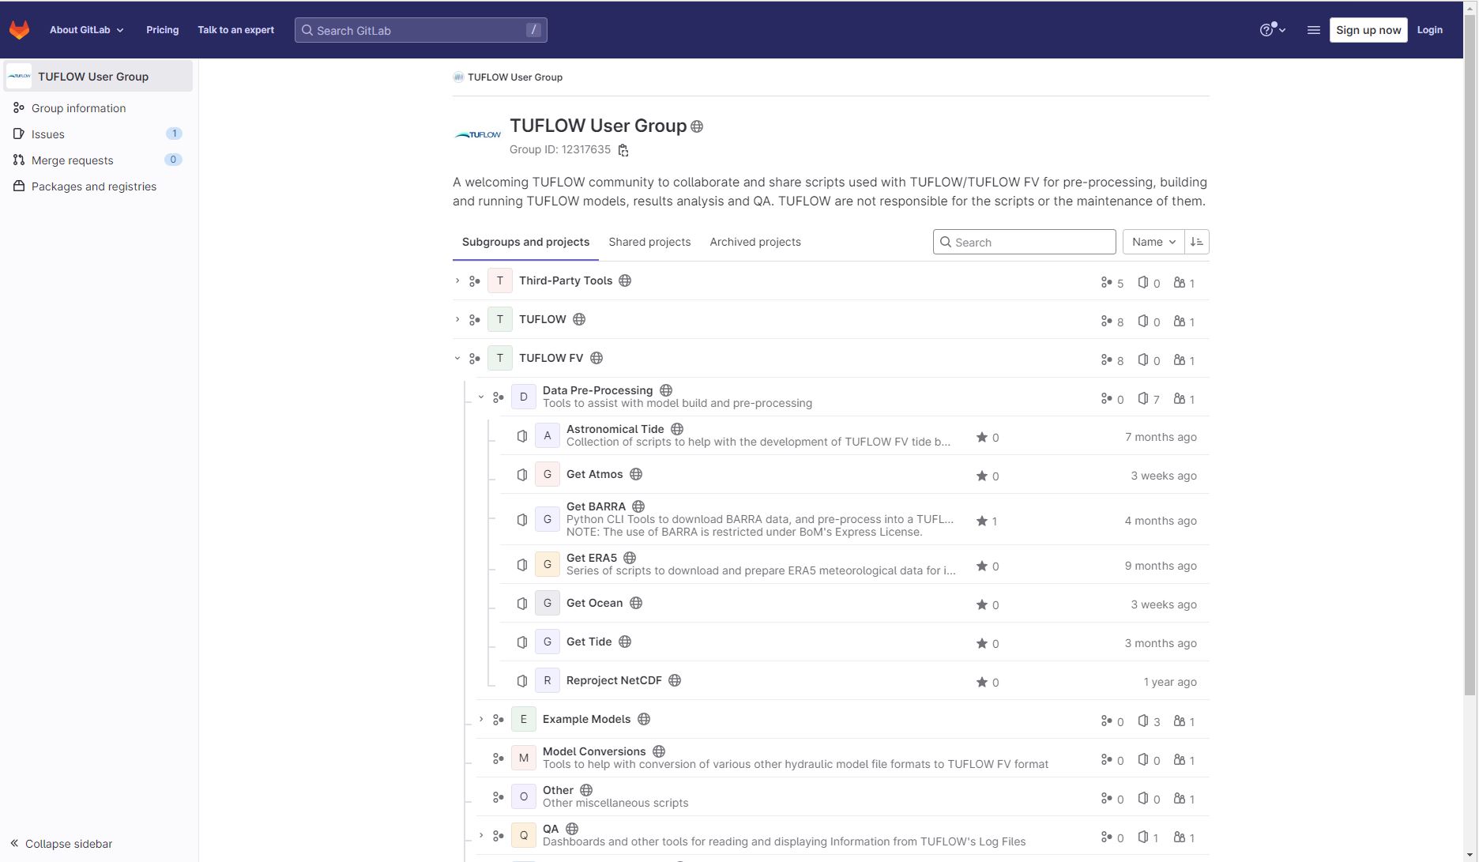1479x862 pixels.
Task: Copy Group ID with the clipboard icon
Action: tap(623, 150)
